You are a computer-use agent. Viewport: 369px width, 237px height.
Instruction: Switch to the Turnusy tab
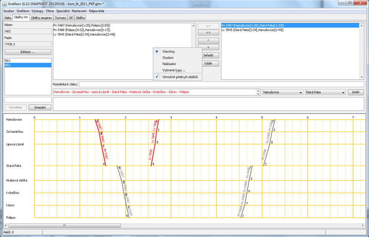pos(60,18)
